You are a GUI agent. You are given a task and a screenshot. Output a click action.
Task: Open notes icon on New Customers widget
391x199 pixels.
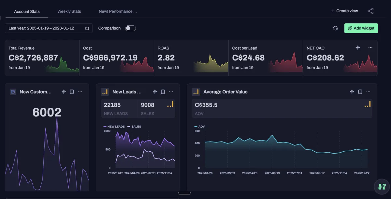[72, 92]
